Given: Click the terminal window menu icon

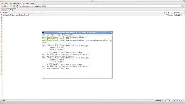Looking at the screenshot, I should [43, 33].
